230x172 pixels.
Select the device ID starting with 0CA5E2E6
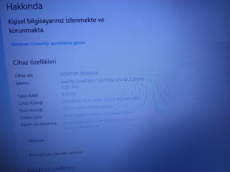pyautogui.click(x=102, y=100)
